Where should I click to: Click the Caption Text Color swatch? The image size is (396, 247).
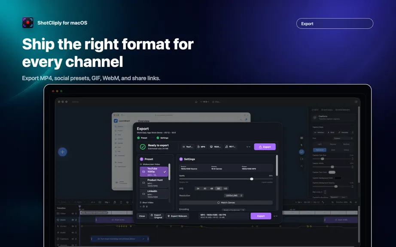click(x=332, y=172)
